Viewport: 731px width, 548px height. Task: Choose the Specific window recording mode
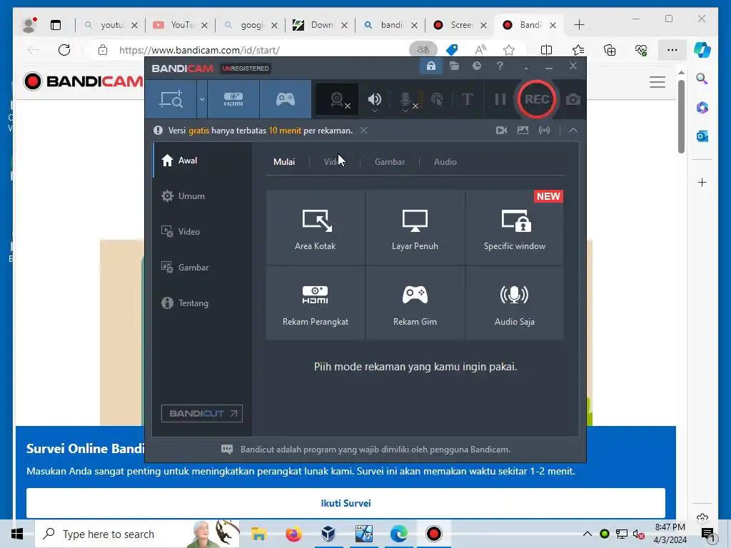514,228
